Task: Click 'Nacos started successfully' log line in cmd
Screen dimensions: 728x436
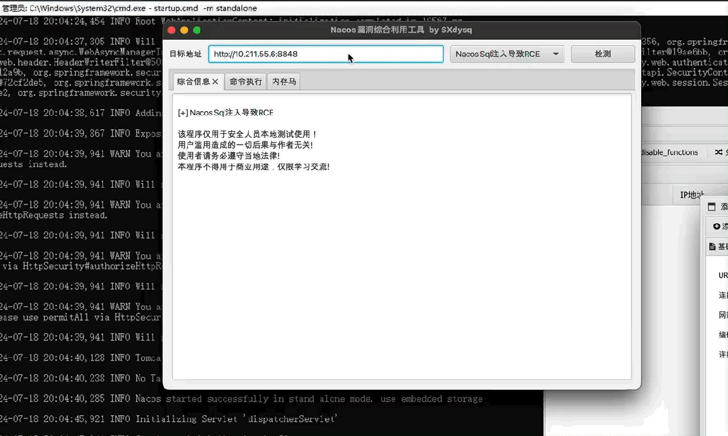Action: pyautogui.click(x=241, y=399)
